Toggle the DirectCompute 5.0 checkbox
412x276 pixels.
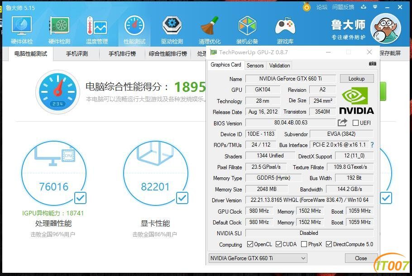[329, 244]
